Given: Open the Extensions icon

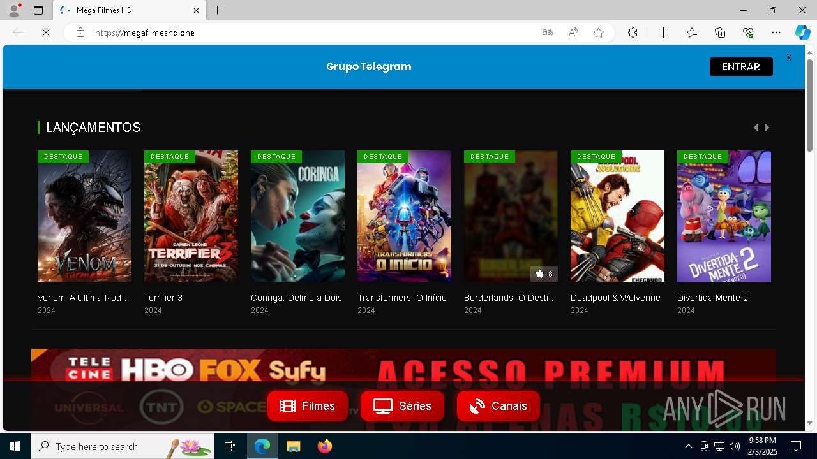Looking at the screenshot, I should [633, 33].
